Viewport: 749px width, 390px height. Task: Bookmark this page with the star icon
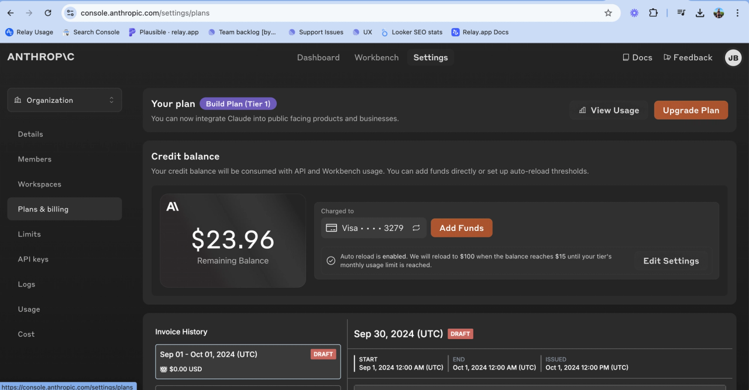(608, 13)
